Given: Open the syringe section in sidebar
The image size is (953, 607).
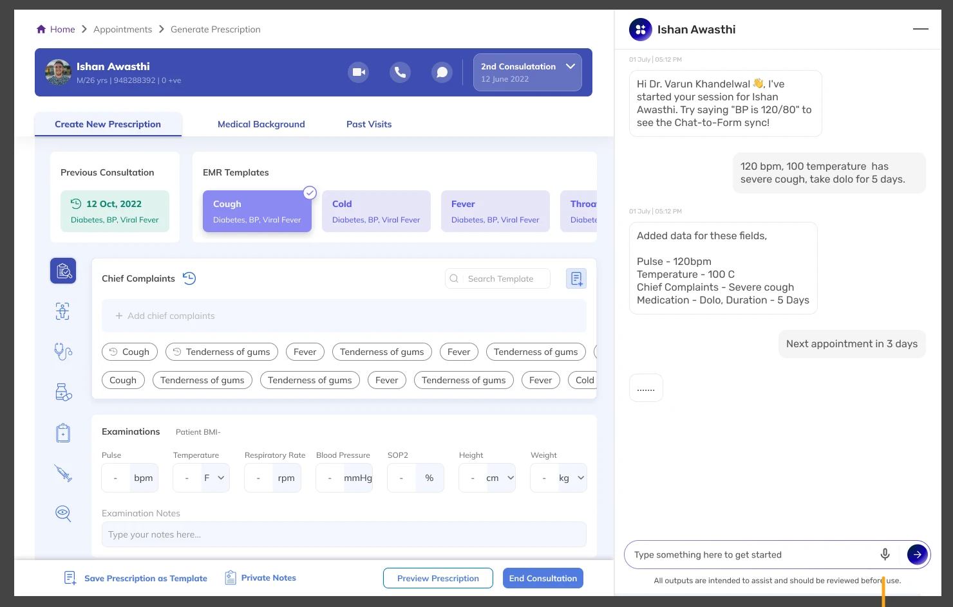Looking at the screenshot, I should pos(63,473).
